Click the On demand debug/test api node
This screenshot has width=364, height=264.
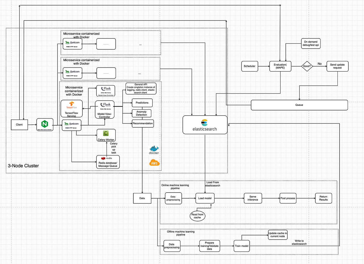tap(311, 43)
